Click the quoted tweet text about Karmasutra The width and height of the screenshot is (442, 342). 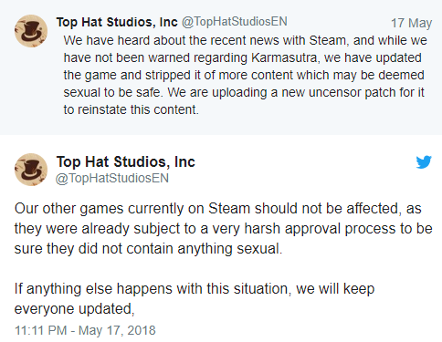[245, 75]
